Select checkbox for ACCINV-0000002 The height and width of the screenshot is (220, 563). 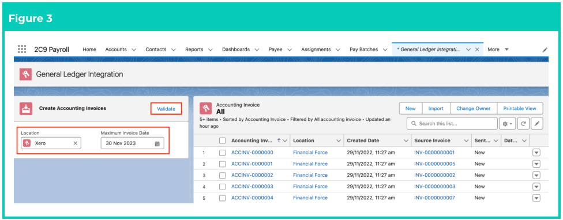[x=222, y=176]
